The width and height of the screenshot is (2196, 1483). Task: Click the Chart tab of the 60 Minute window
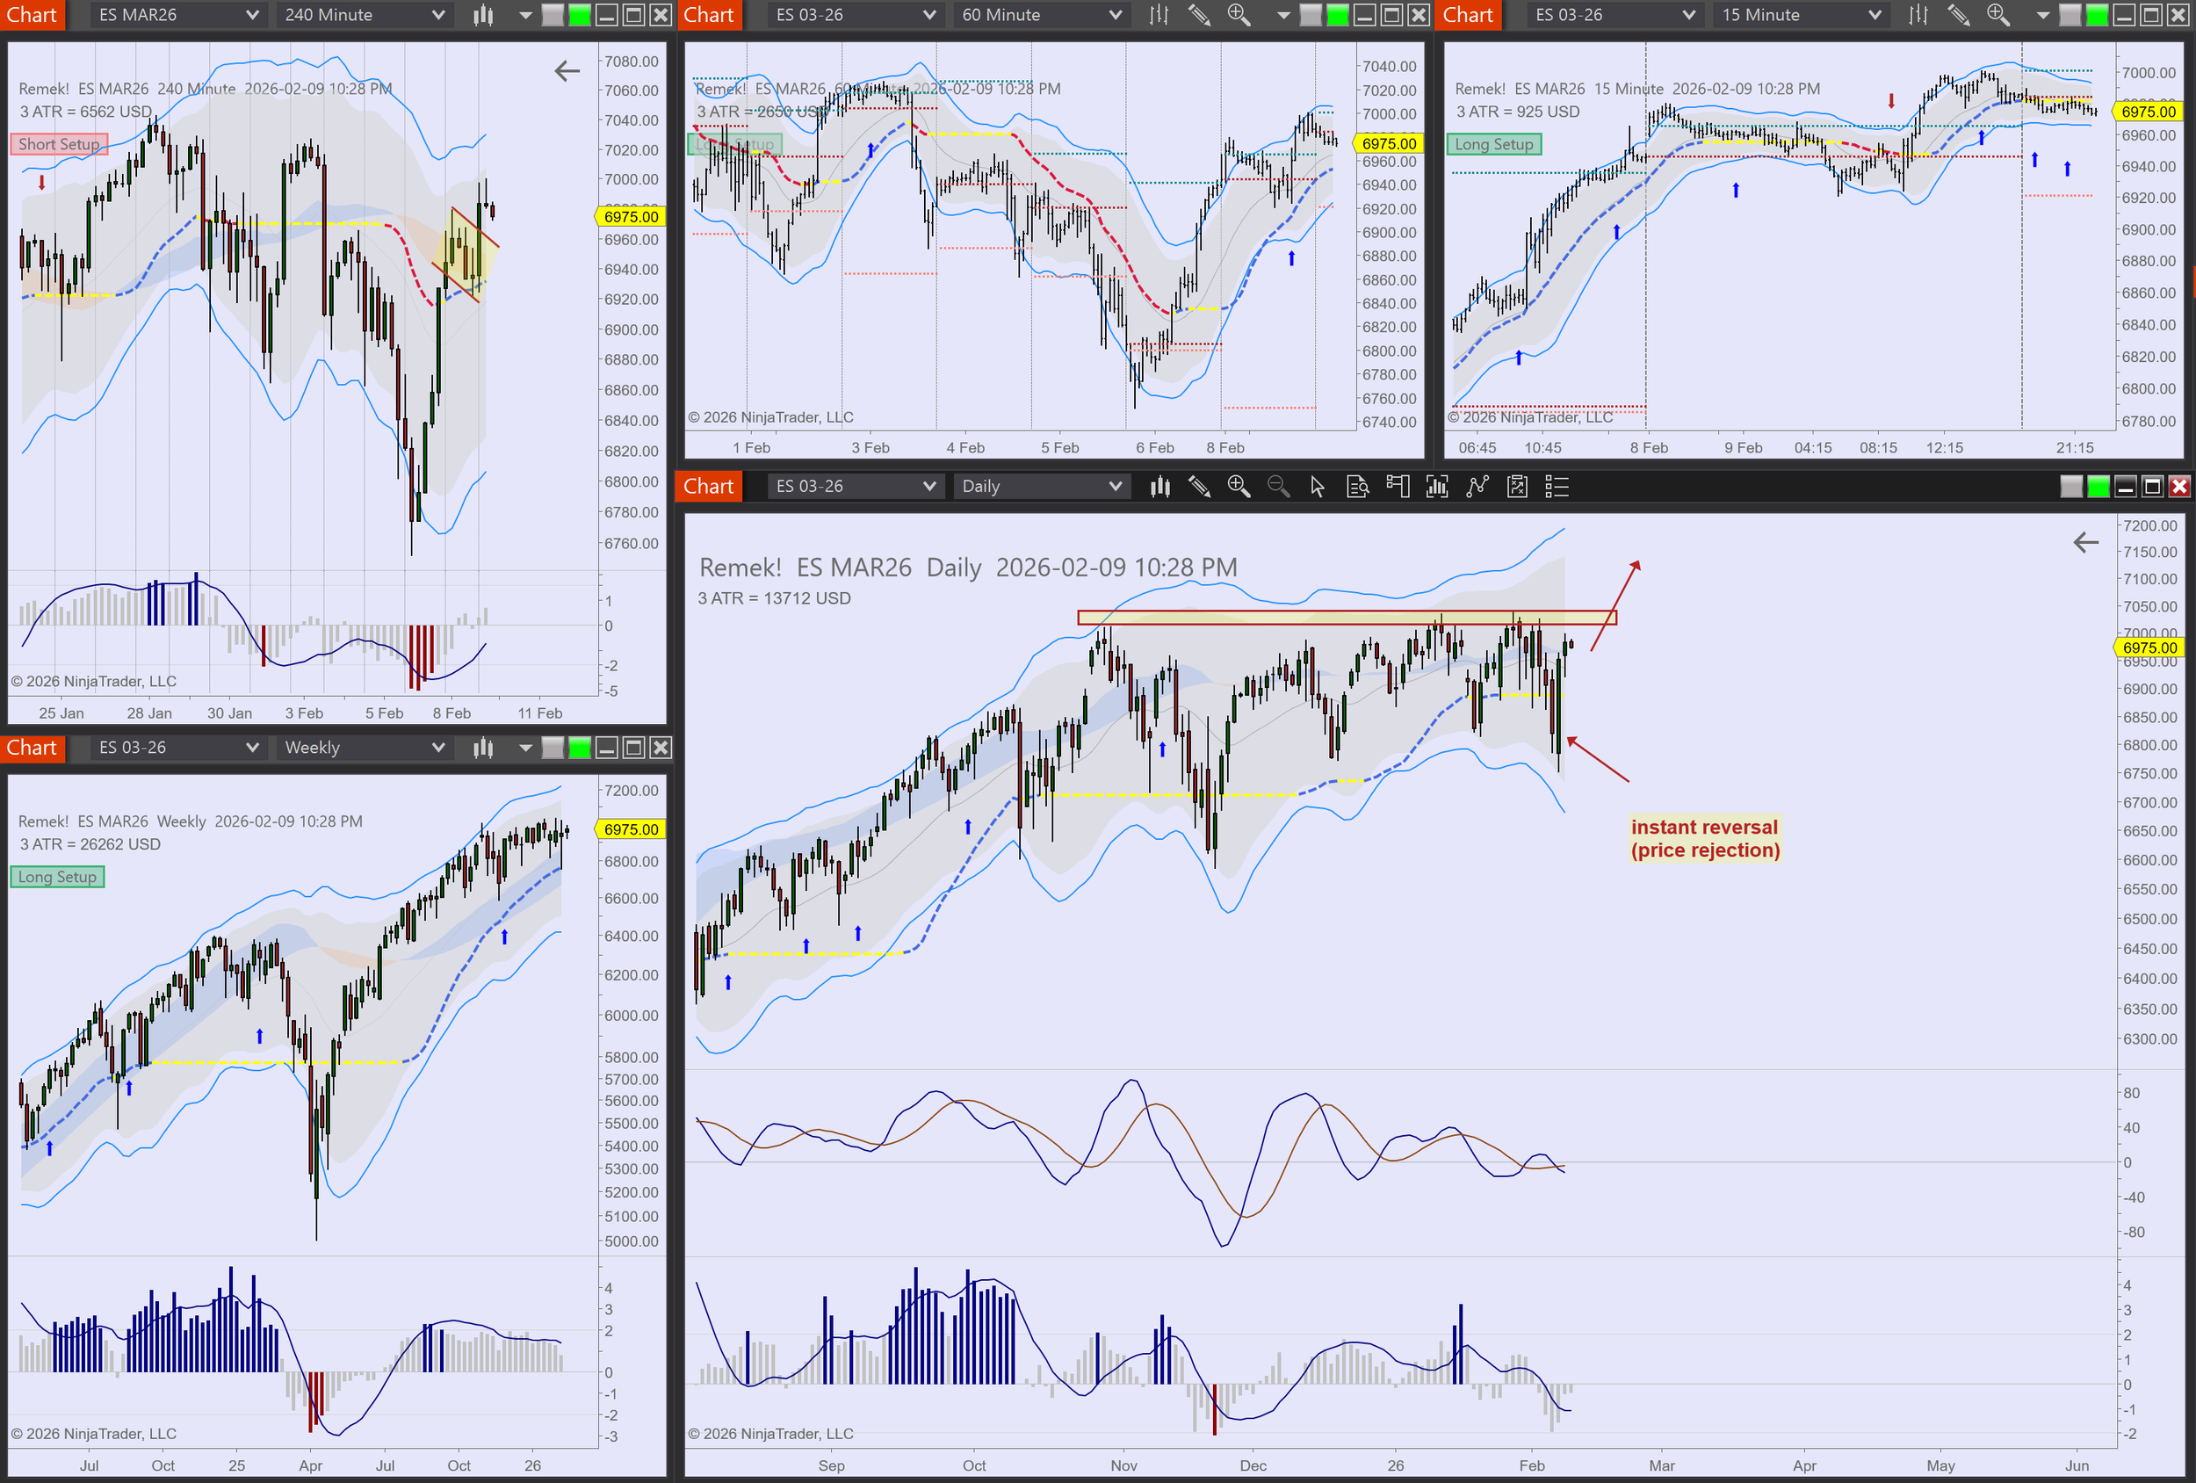[x=708, y=15]
